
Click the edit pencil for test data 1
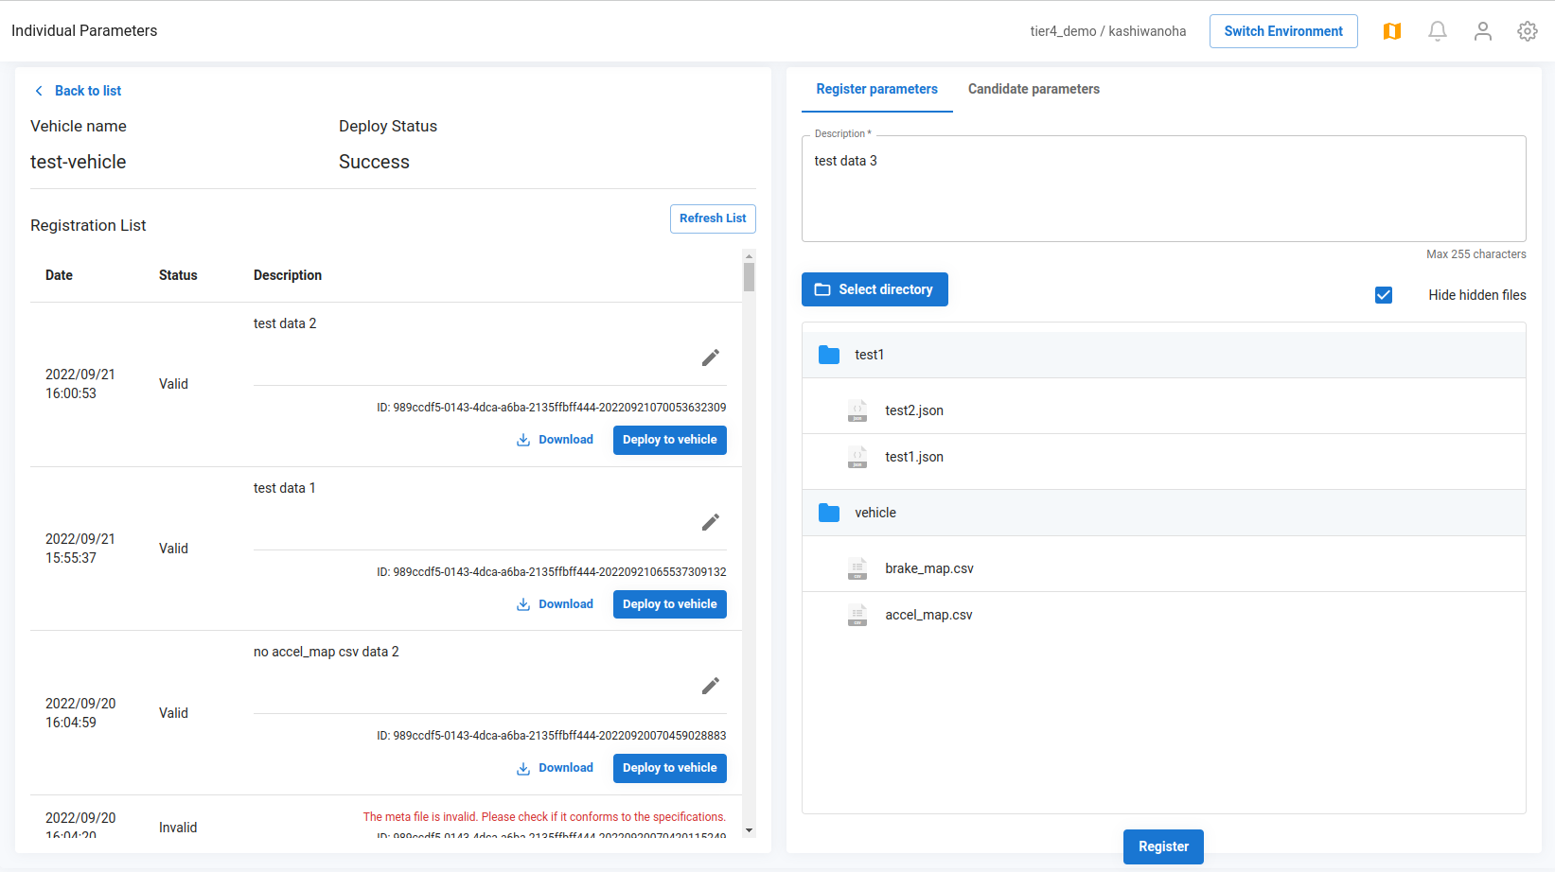711,522
